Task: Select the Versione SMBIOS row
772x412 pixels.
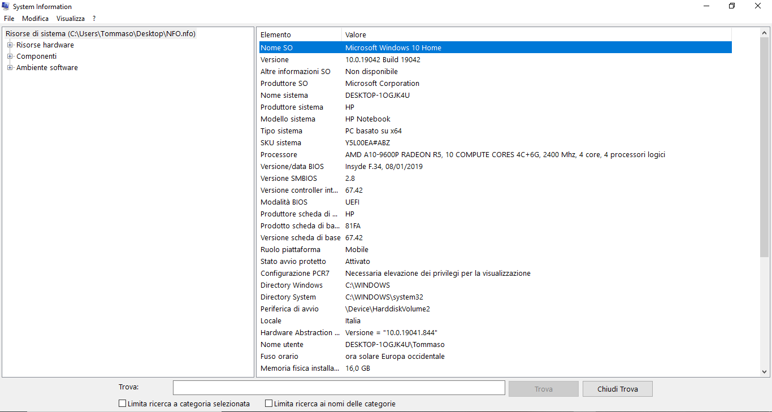Action: [496, 178]
